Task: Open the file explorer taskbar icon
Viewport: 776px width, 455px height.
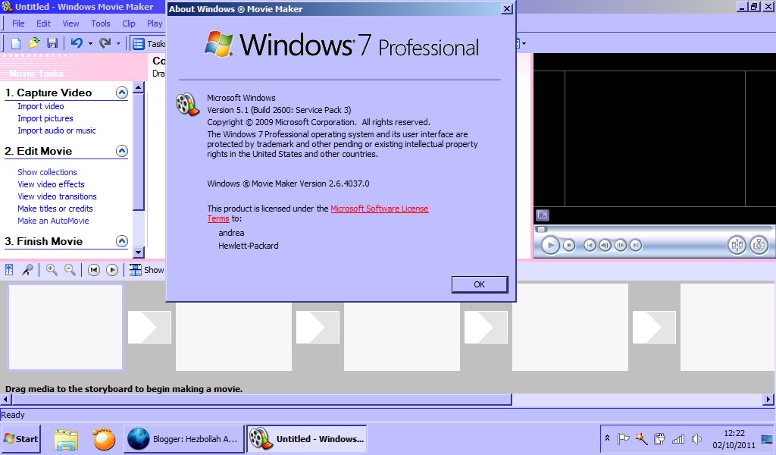Action: pos(66,439)
